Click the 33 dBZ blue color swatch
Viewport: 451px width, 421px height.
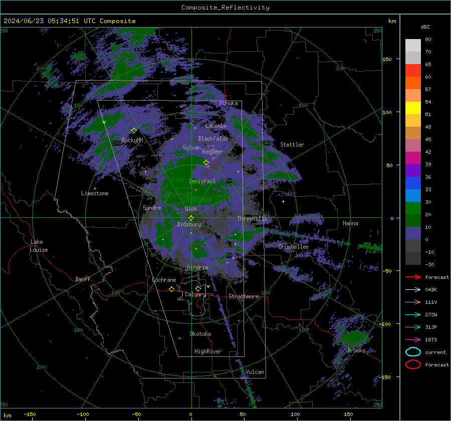[413, 195]
